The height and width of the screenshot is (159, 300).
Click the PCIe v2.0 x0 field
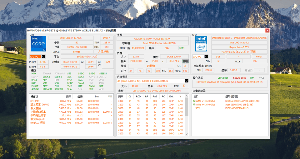239,52
